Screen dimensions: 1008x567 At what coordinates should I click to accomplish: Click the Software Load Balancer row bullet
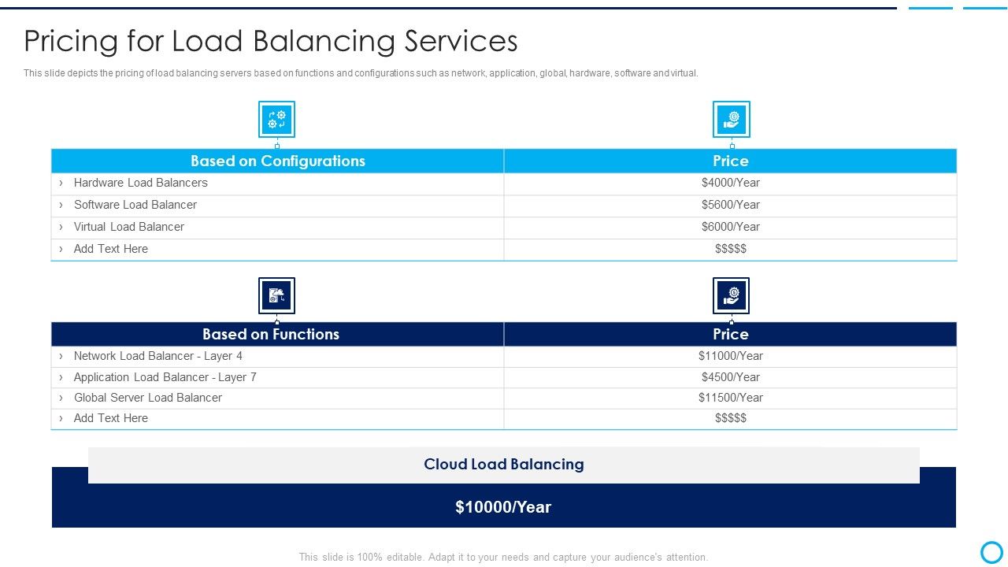[63, 204]
